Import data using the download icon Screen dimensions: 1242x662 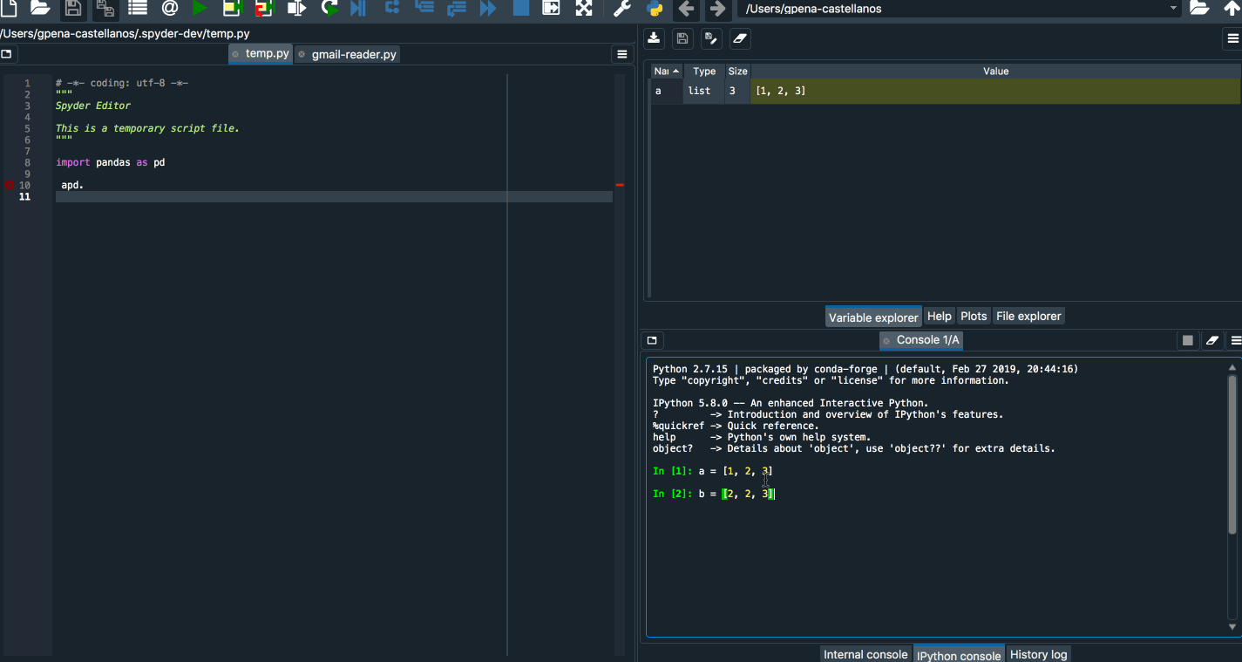[x=654, y=38]
